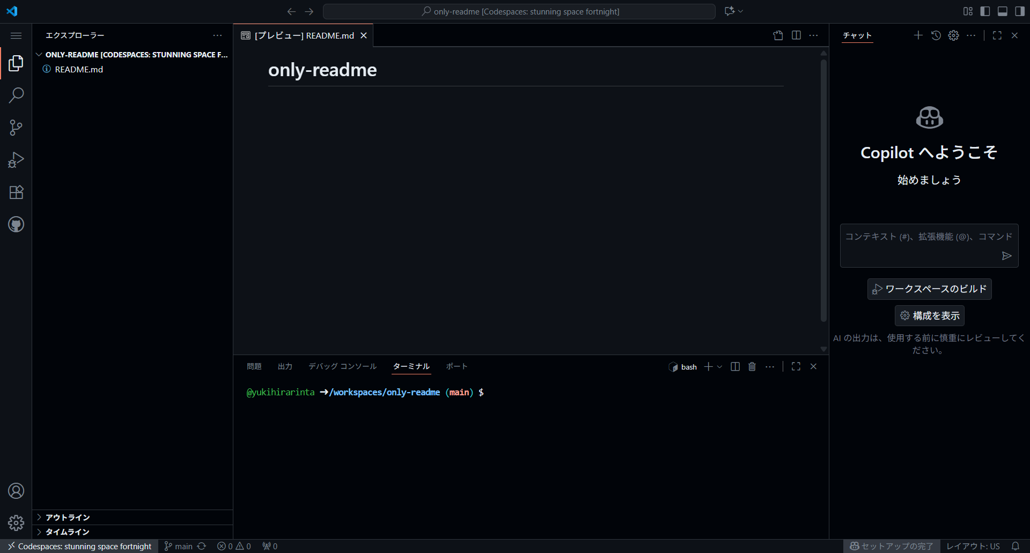The image size is (1030, 553).
Task: Open the Search view
Action: click(x=16, y=95)
